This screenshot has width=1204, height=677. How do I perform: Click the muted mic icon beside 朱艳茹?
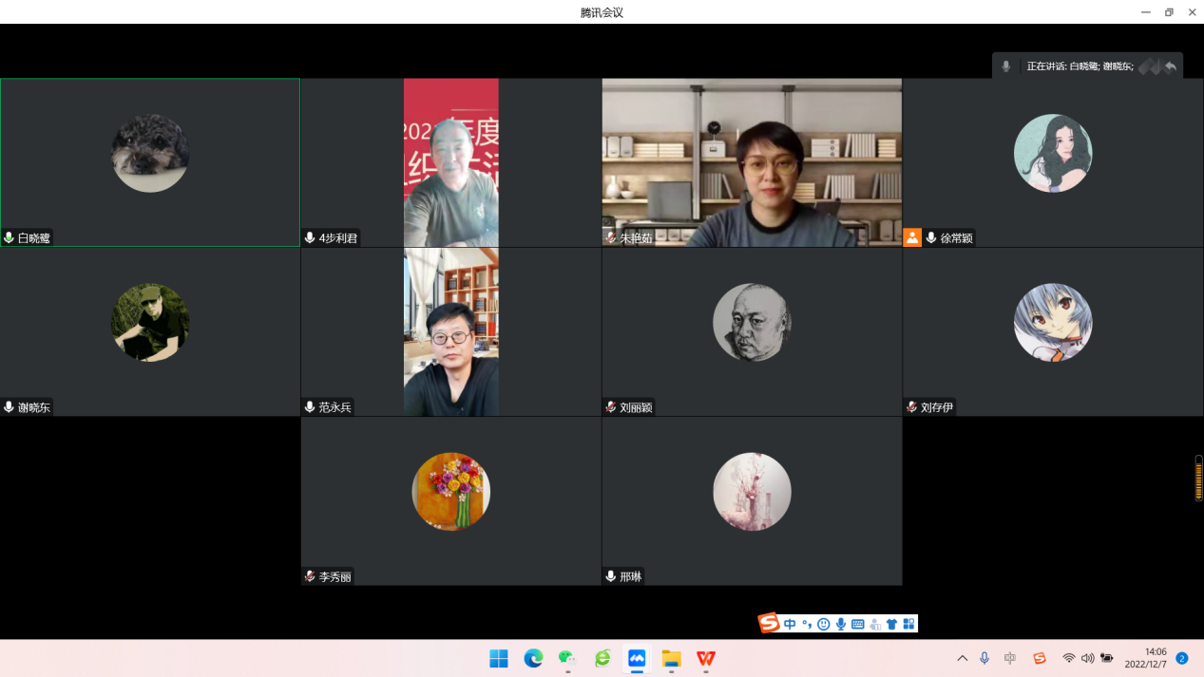pyautogui.click(x=611, y=238)
